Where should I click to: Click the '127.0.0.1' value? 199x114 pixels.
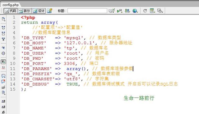click(79, 43)
